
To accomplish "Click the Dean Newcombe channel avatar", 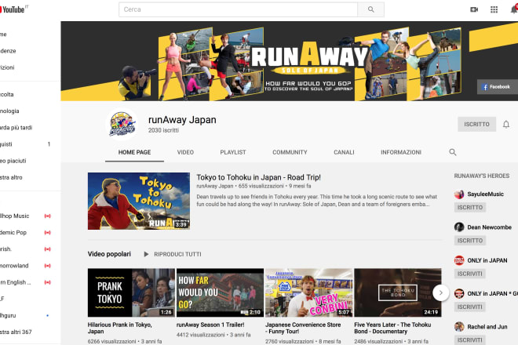I will point(459,227).
